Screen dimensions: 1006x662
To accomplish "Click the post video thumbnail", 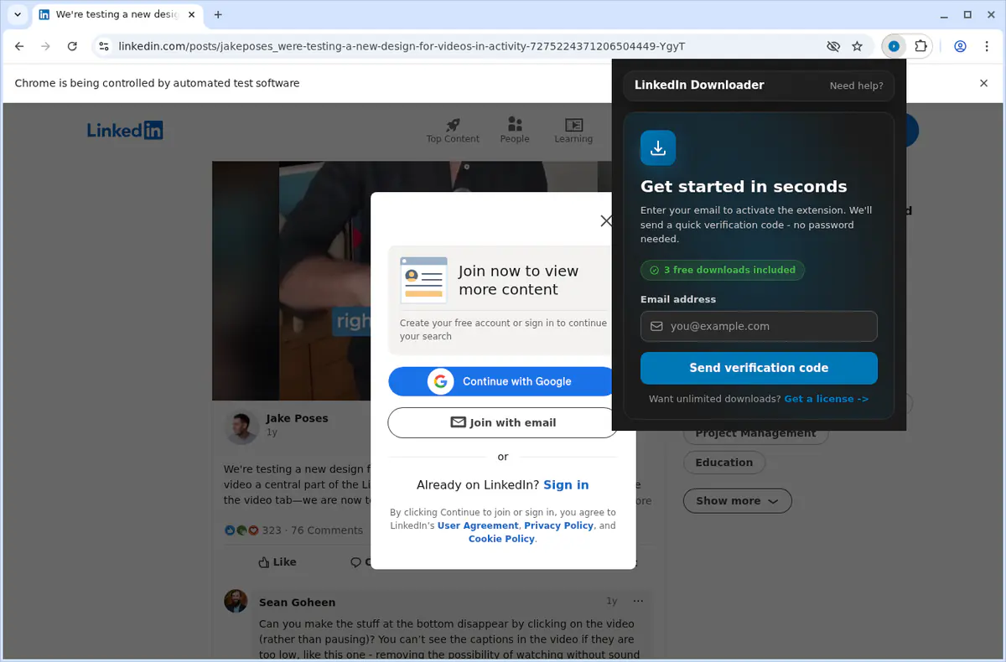I will pos(291,281).
